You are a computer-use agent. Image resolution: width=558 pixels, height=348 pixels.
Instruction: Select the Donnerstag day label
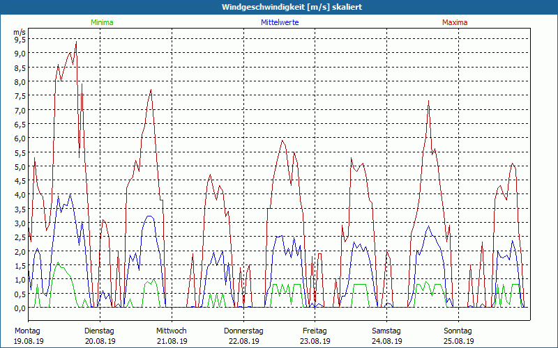tap(243, 331)
